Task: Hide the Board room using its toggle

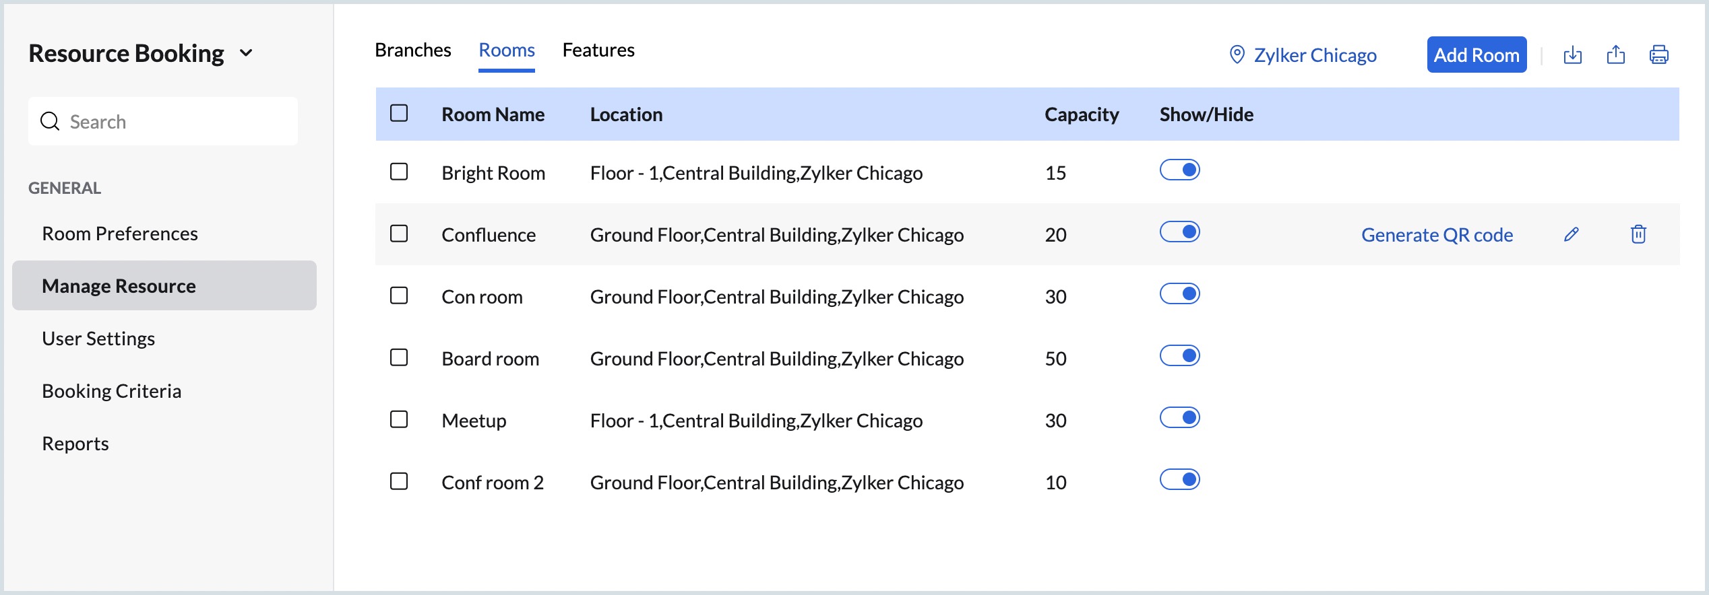Action: pos(1179,356)
